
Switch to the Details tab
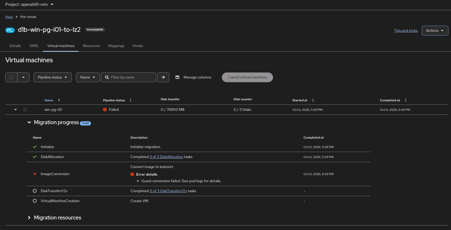(x=15, y=46)
